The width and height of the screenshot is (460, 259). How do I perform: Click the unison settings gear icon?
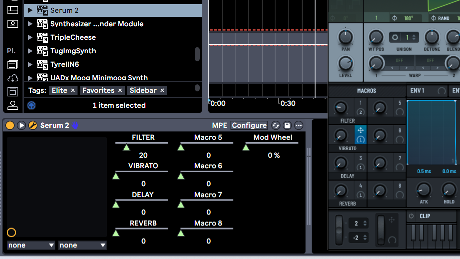pyautogui.click(x=395, y=37)
